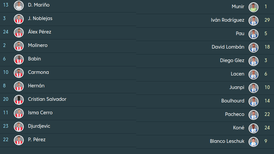This screenshot has width=274, height=154.
Task: Click Pacheco's shirt number 22
Action: (267, 114)
